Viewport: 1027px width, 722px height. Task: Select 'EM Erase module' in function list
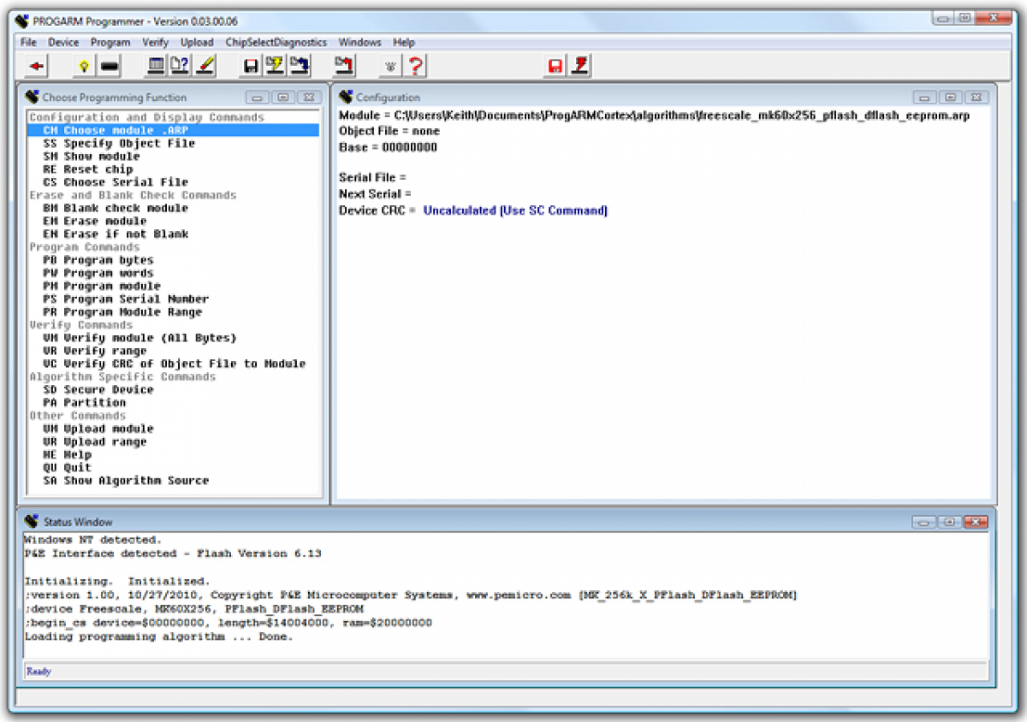(x=95, y=221)
